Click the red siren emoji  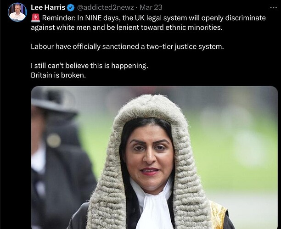(35, 18)
